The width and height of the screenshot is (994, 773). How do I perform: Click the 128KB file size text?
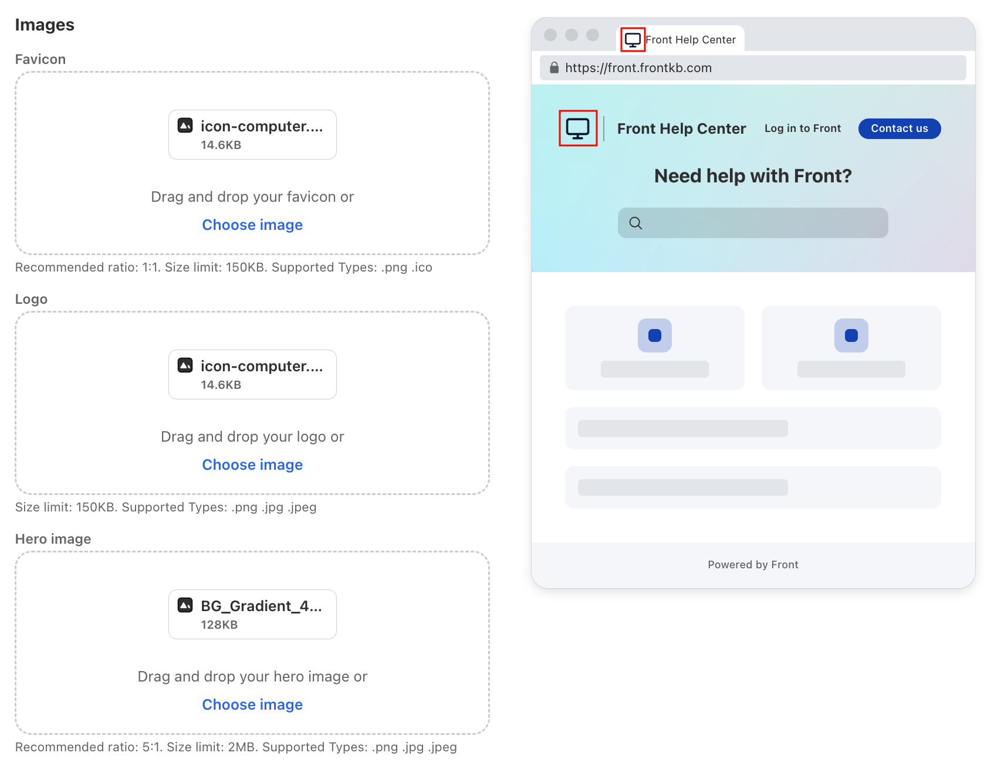pos(219,625)
